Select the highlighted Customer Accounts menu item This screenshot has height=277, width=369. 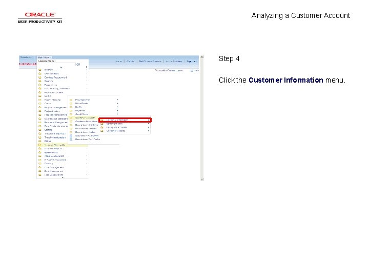pos(84,118)
